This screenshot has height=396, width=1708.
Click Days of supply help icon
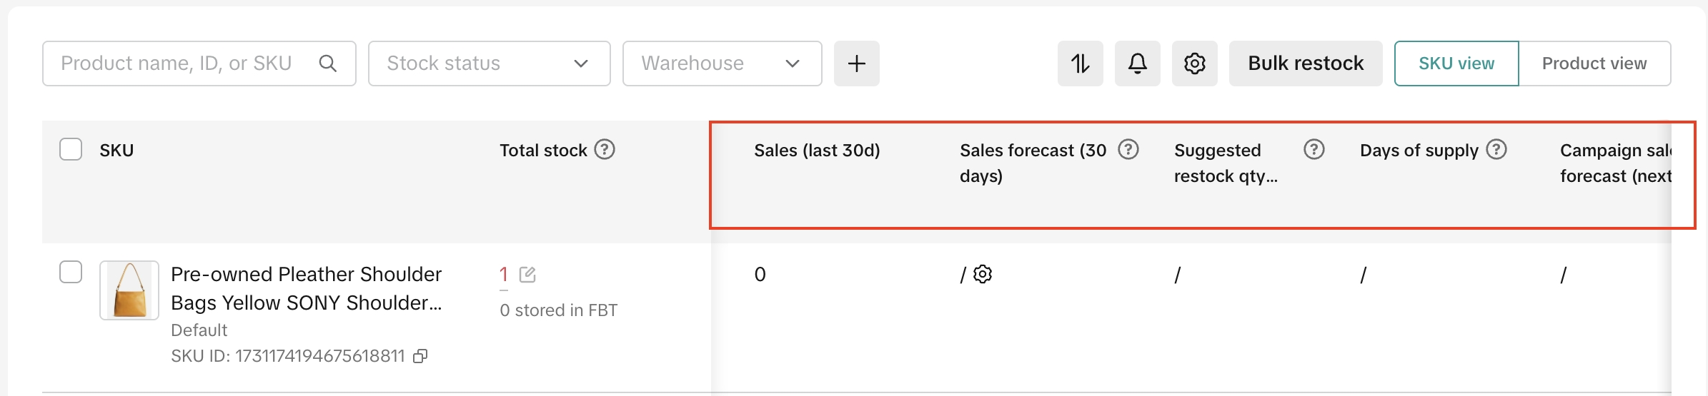click(1496, 150)
